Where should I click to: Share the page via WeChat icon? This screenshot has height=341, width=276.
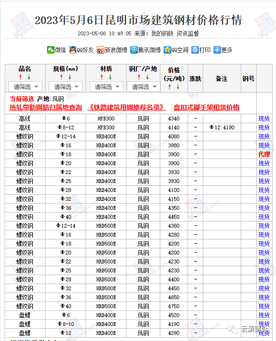[51, 50]
